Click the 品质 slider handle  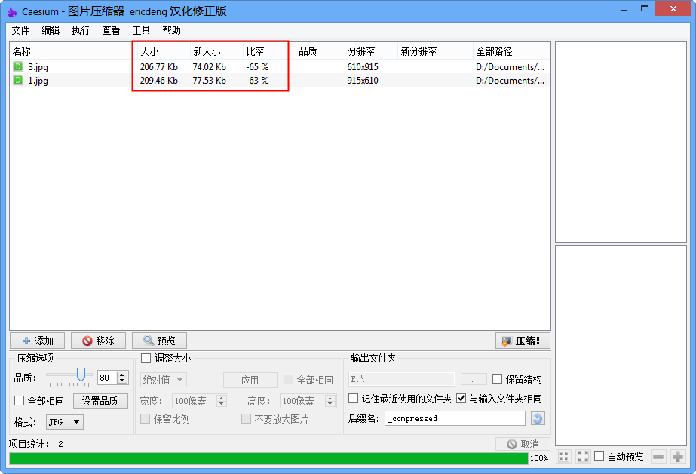[x=81, y=375]
